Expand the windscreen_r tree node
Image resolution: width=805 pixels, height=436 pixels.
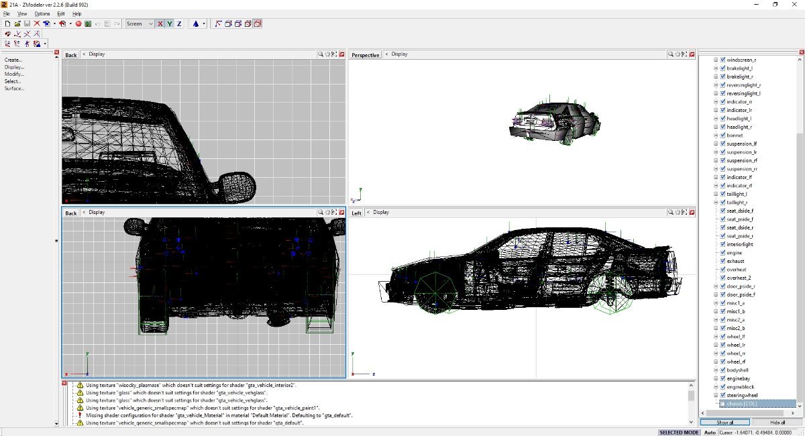pyautogui.click(x=716, y=60)
